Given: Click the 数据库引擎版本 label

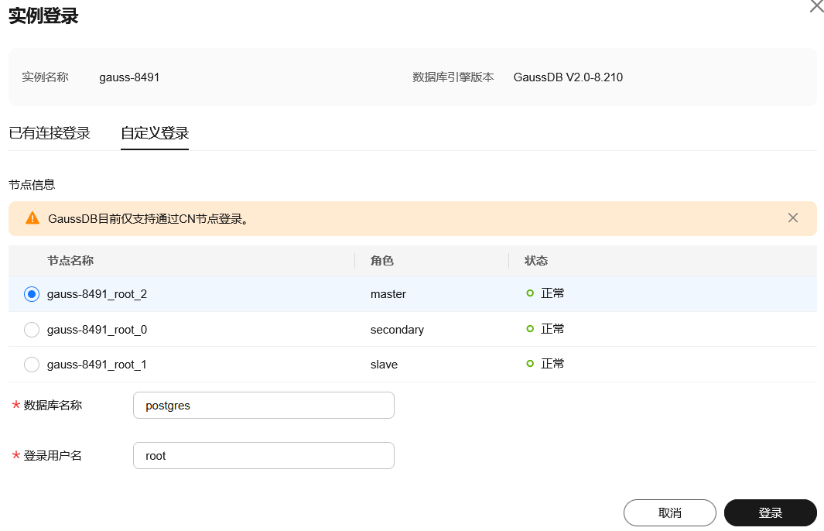Looking at the screenshot, I should (x=453, y=77).
